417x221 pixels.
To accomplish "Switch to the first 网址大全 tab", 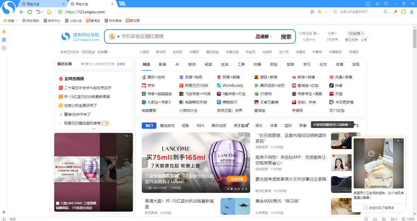I will pos(41,4).
